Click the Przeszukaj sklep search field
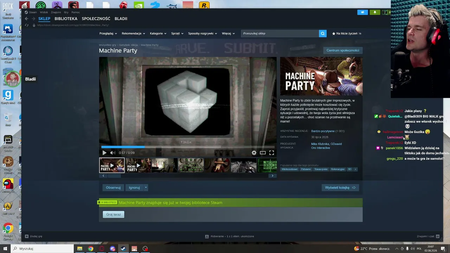 280,33
